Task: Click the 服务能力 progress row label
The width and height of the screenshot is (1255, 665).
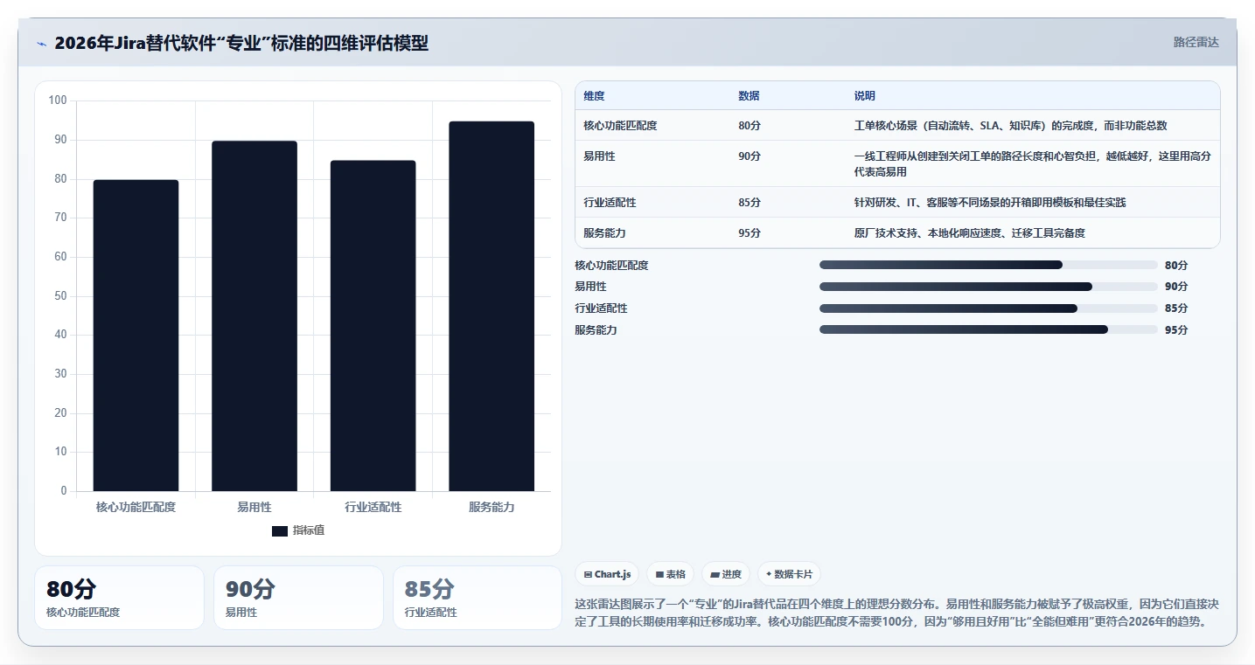Action: pos(596,330)
